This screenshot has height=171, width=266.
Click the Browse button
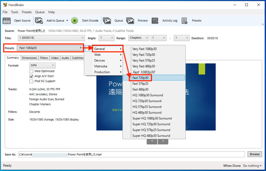255,154
